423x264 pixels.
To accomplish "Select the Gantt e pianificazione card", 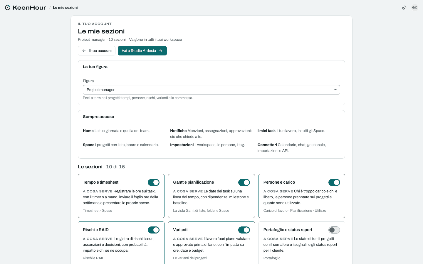I will (x=211, y=196).
